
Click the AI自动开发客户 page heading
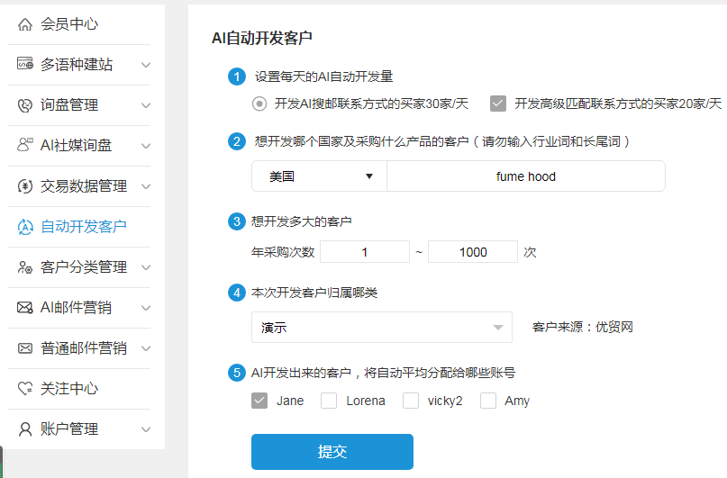coord(262,38)
